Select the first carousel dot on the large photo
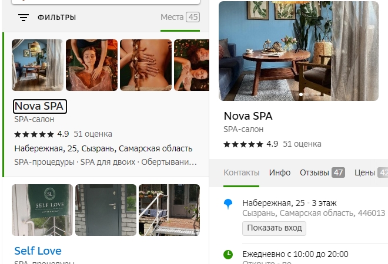This screenshot has height=264, width=388. [x=301, y=94]
